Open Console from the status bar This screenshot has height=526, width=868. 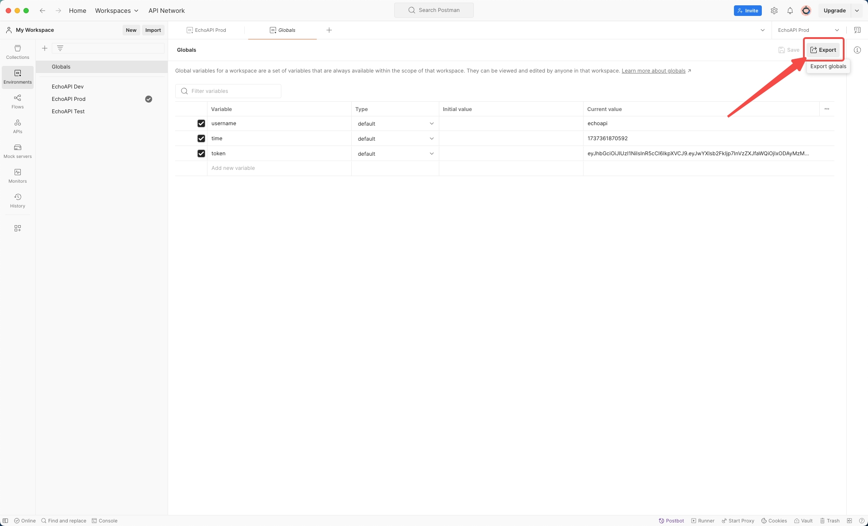[104, 521]
